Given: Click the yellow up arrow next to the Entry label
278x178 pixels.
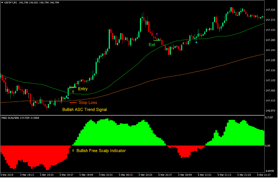Looking at the screenshot, I should (73, 92).
